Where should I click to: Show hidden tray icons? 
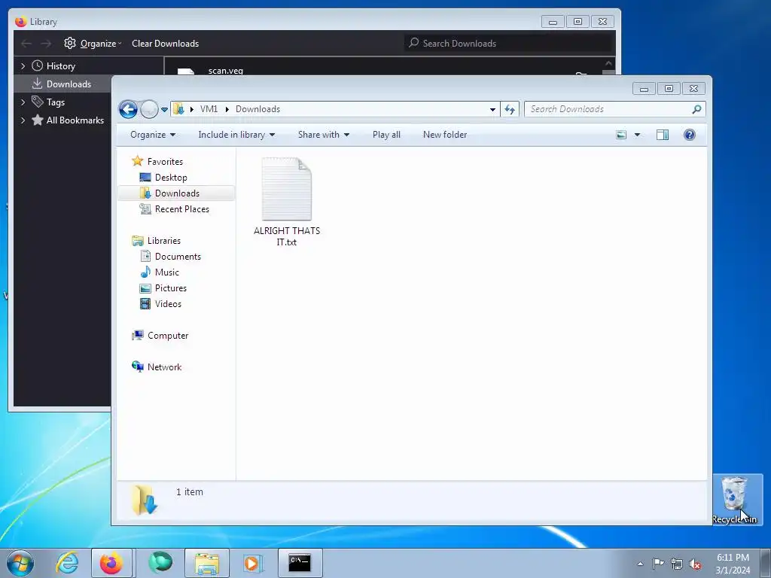coord(640,564)
